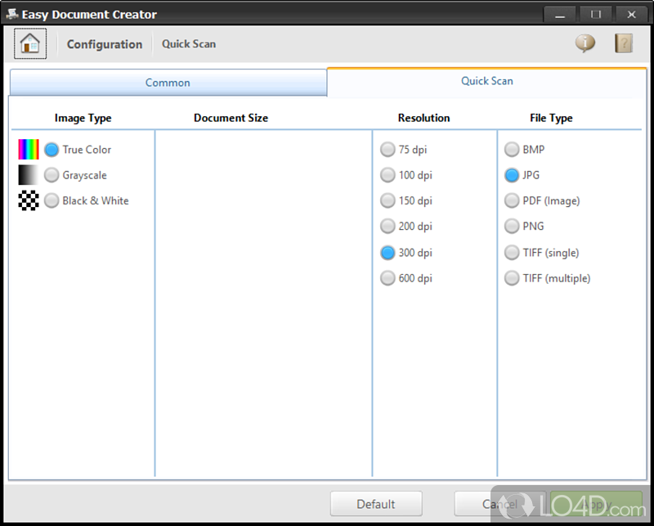Go to the Home screen icon

(x=30, y=43)
